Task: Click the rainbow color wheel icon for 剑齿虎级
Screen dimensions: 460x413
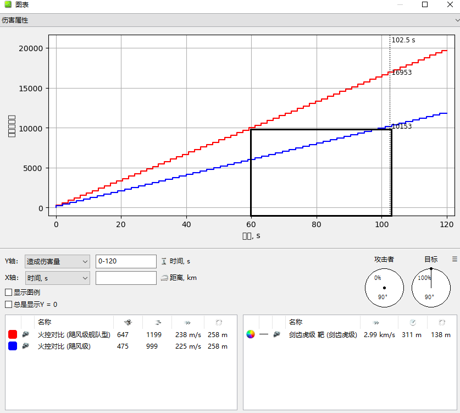Action: [251, 334]
